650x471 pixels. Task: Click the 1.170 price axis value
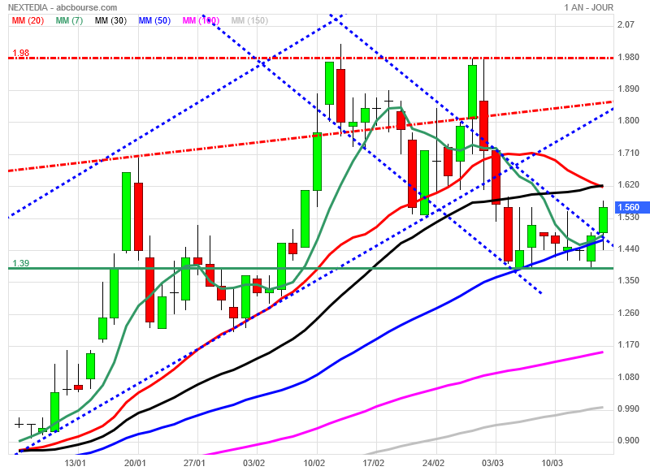628,344
